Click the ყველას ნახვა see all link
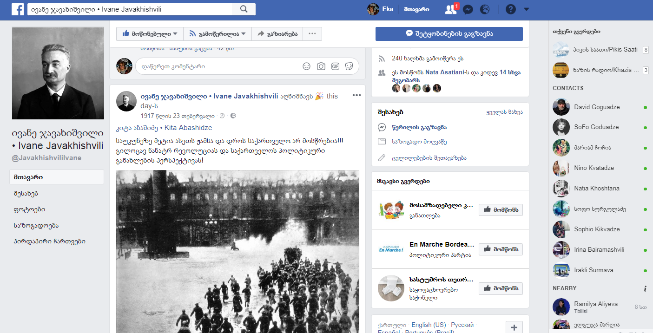The width and height of the screenshot is (653, 333). pyautogui.click(x=504, y=112)
